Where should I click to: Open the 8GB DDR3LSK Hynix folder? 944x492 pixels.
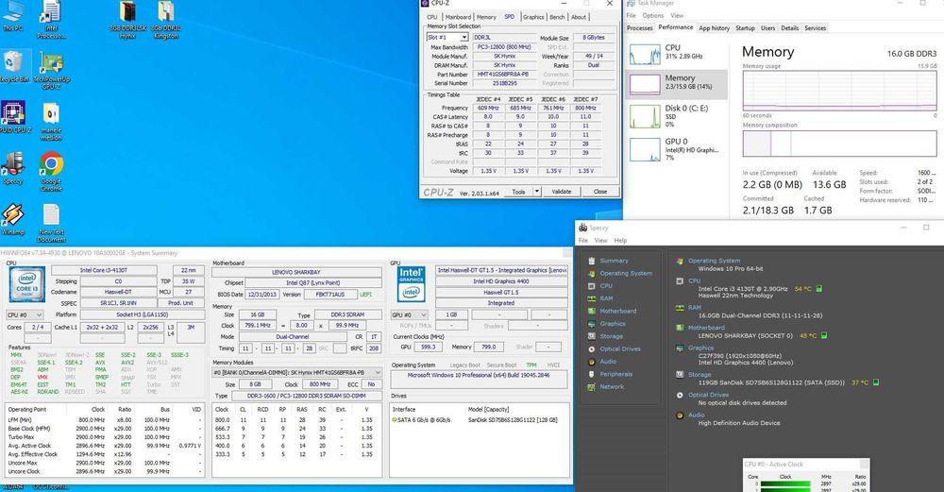click(x=127, y=20)
